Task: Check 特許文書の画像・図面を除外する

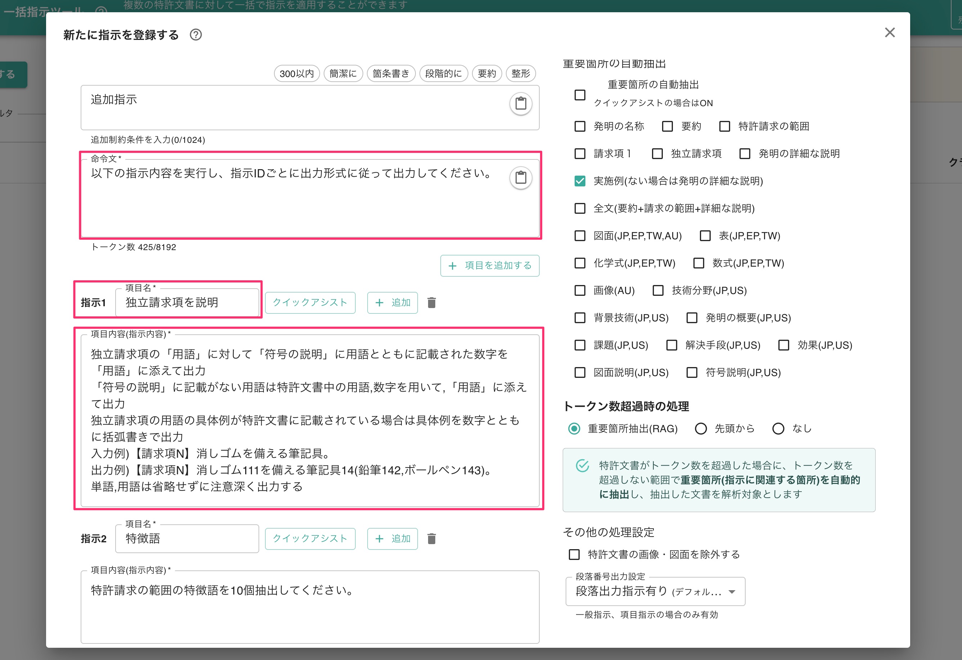Action: pos(574,555)
